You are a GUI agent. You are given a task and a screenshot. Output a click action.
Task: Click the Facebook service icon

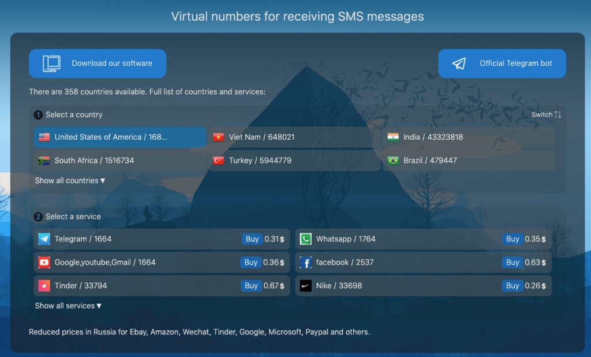click(305, 262)
